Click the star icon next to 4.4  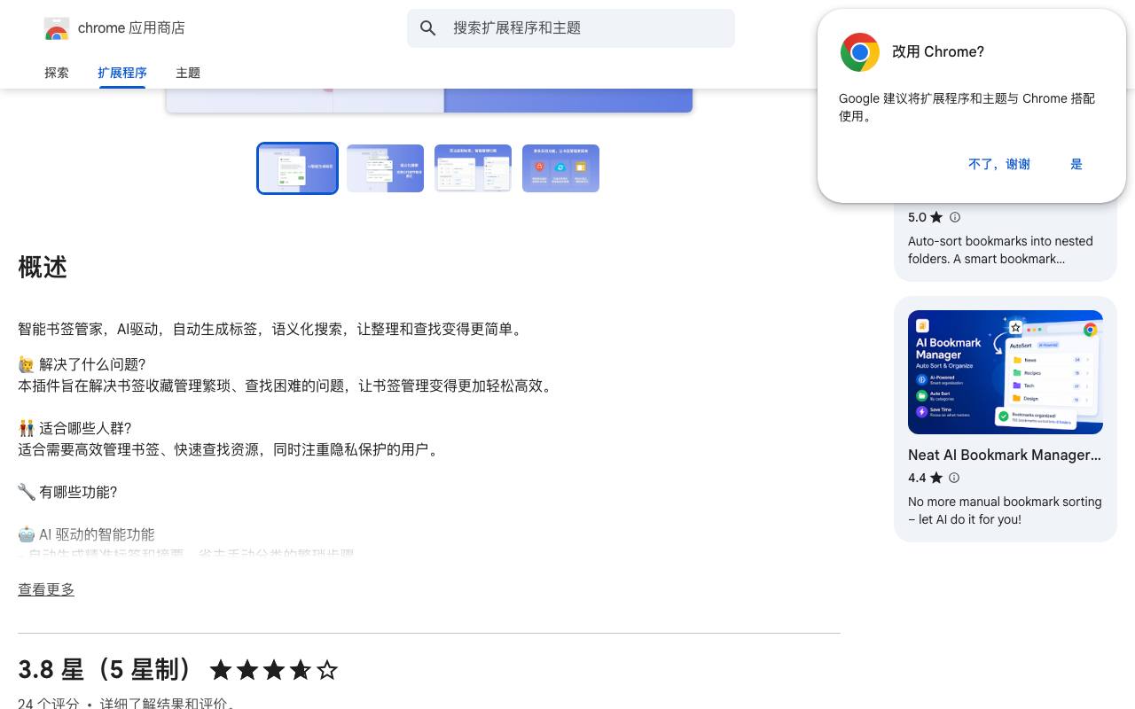click(936, 478)
